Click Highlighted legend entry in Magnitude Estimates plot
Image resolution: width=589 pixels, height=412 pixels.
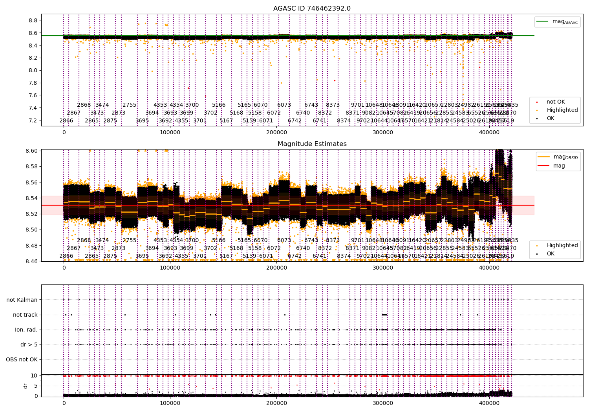tap(556, 245)
